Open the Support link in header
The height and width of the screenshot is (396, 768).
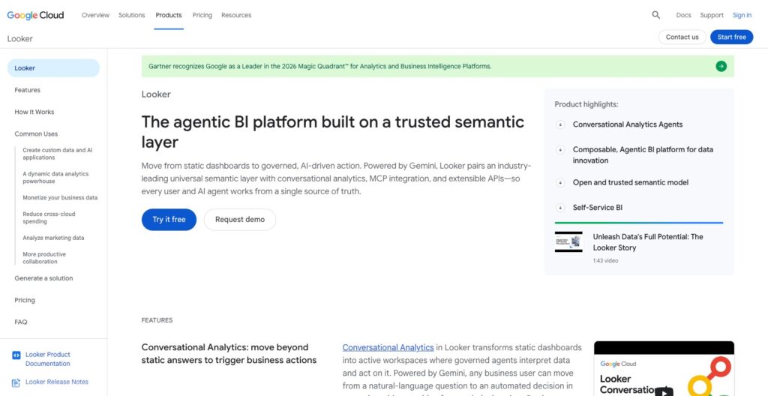tap(712, 15)
